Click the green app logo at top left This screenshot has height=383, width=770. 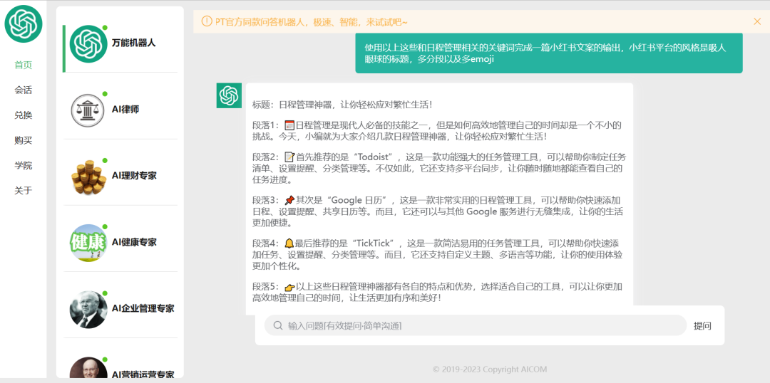[24, 23]
